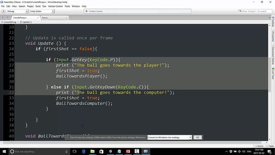This screenshot has width=275, height=155.
Task: Click the 'false' keyword on line 24
Action: click(86, 49)
